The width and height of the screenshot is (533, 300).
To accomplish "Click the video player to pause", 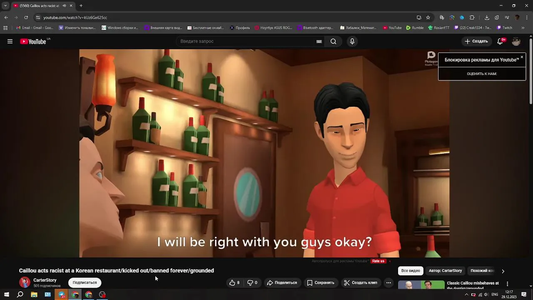I will [x=264, y=153].
